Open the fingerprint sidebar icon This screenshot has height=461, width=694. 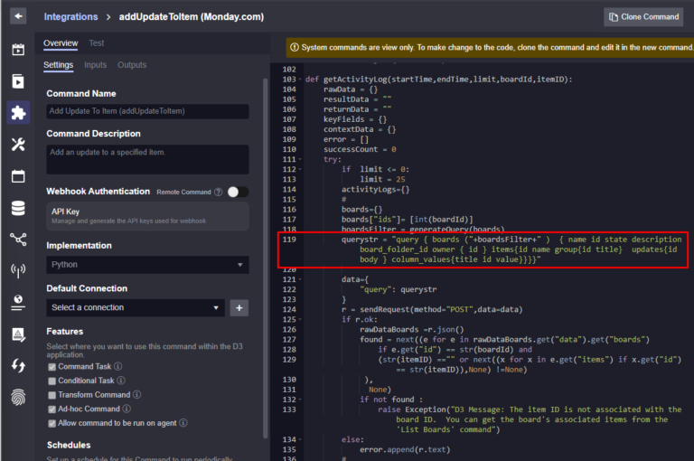pos(18,397)
